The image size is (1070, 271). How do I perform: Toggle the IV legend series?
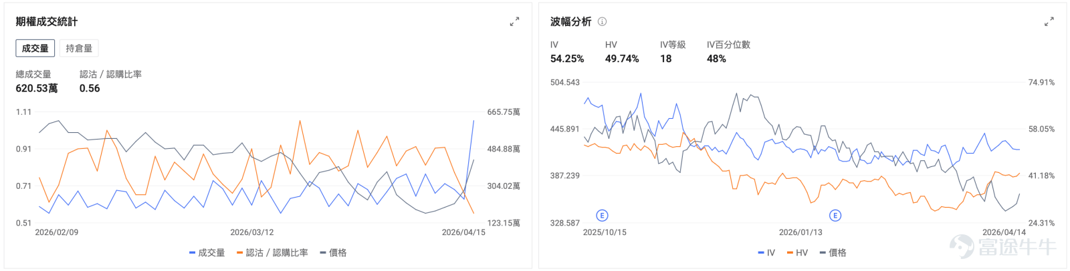click(766, 252)
